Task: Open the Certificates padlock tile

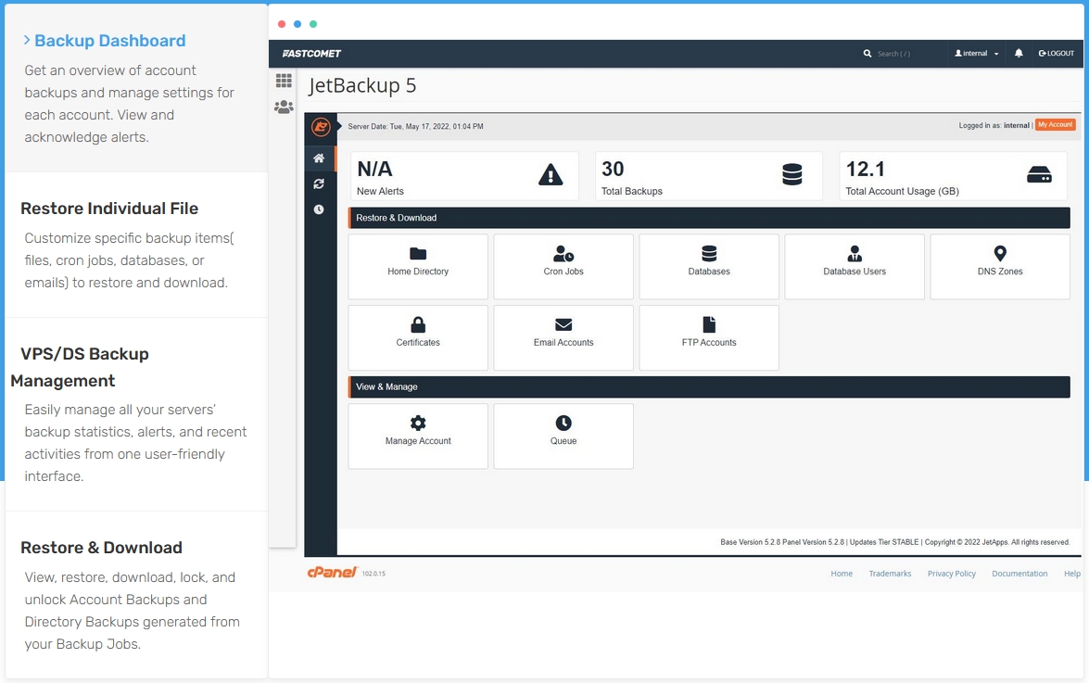Action: click(418, 337)
